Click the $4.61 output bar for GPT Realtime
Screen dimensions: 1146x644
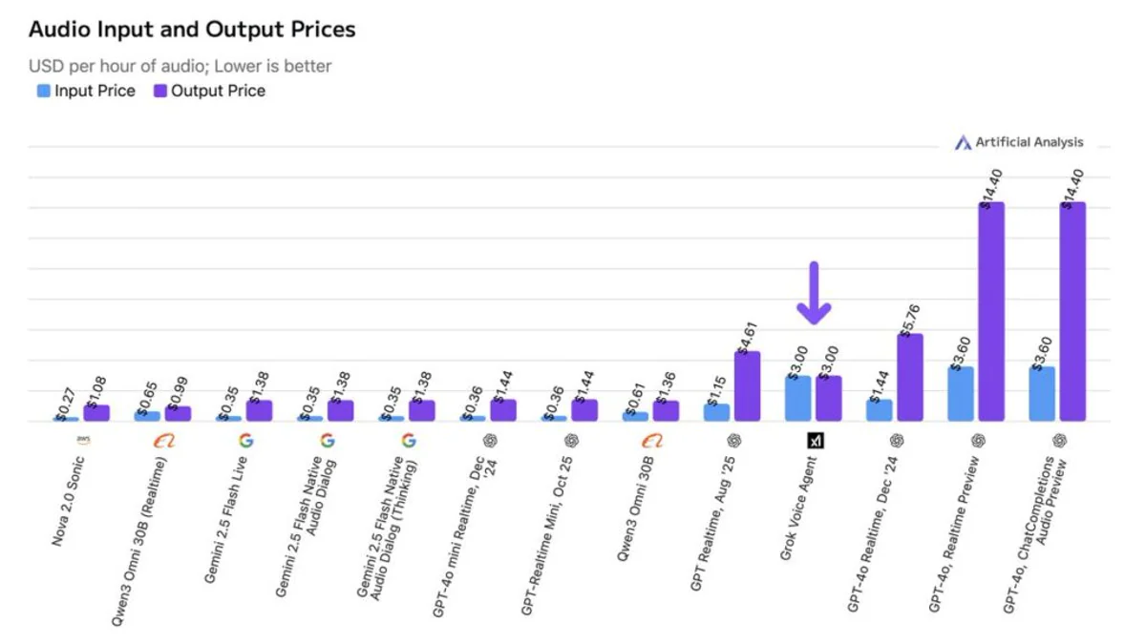coord(748,385)
